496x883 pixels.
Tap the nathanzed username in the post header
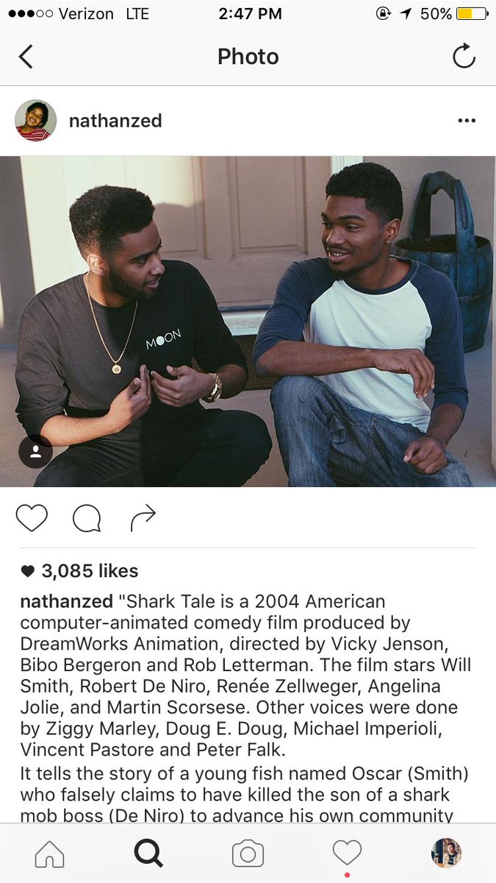coord(115,121)
